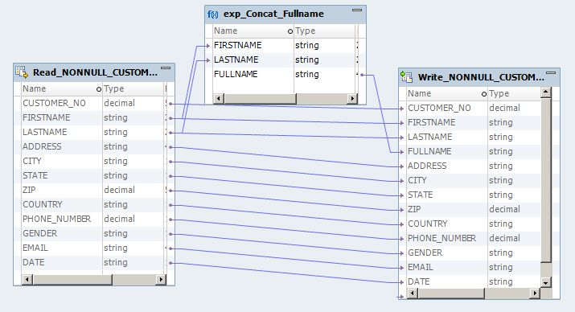Click Name column header in Write table
575x312 pixels.
[x=447, y=93]
